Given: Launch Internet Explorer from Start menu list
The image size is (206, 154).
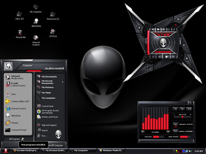Looking at the screenshot, I should click(x=18, y=108).
